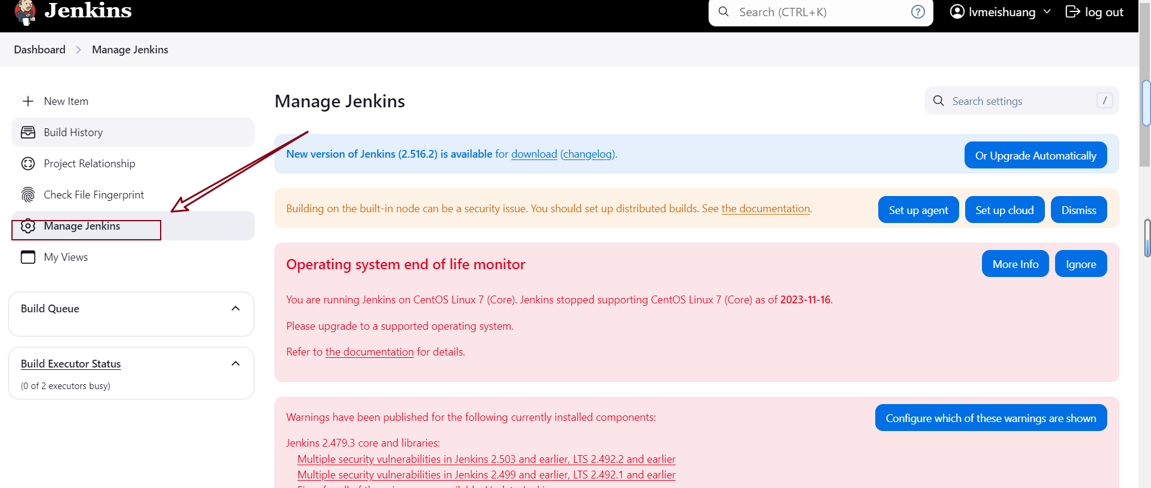Click Configure which of these warnings are shown
Screen dimensions: 1151x488
coord(991,418)
